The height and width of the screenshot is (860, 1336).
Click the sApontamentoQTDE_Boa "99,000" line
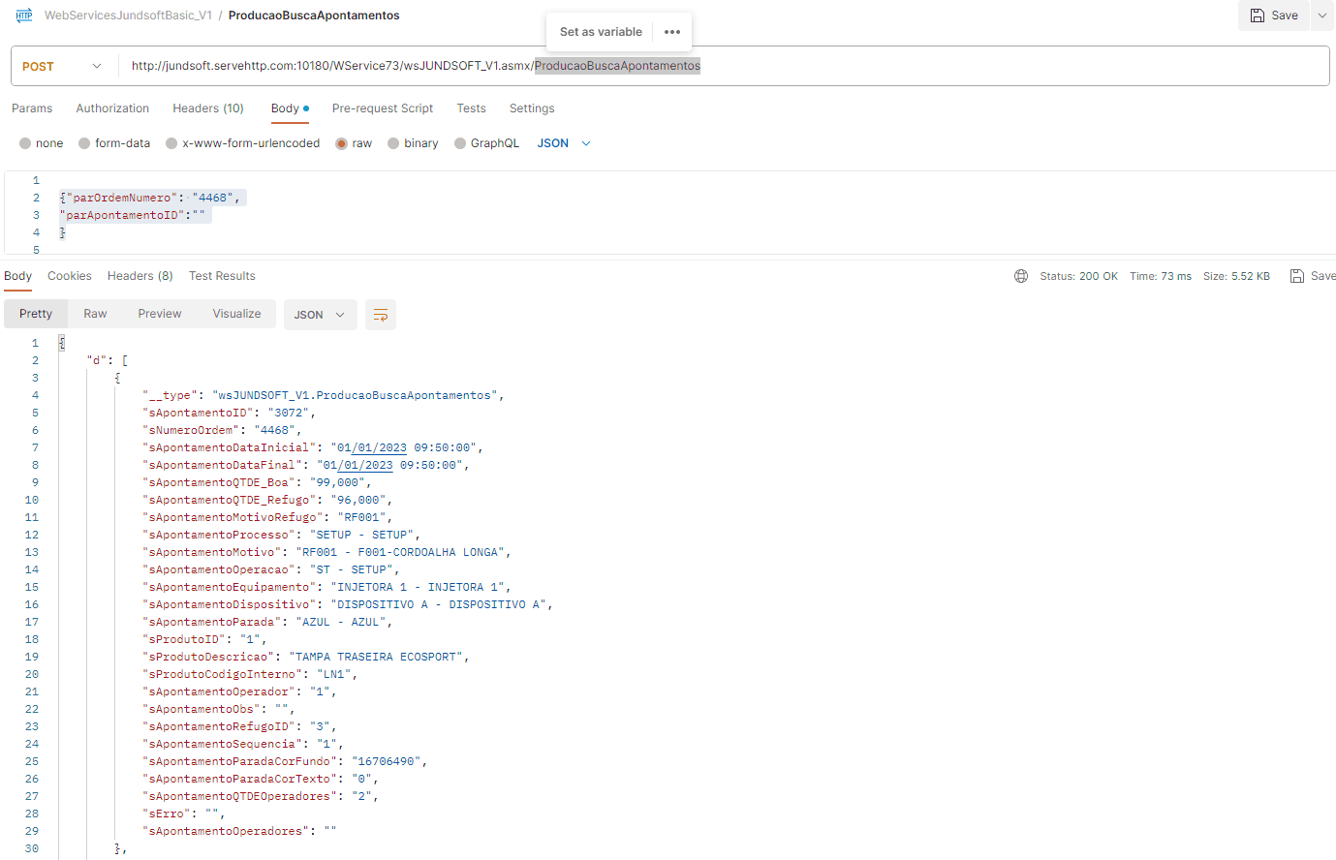[256, 482]
